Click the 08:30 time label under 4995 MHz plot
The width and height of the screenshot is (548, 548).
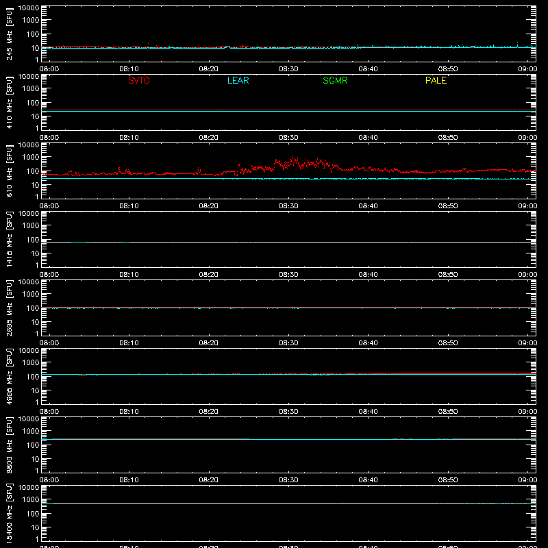click(x=288, y=412)
